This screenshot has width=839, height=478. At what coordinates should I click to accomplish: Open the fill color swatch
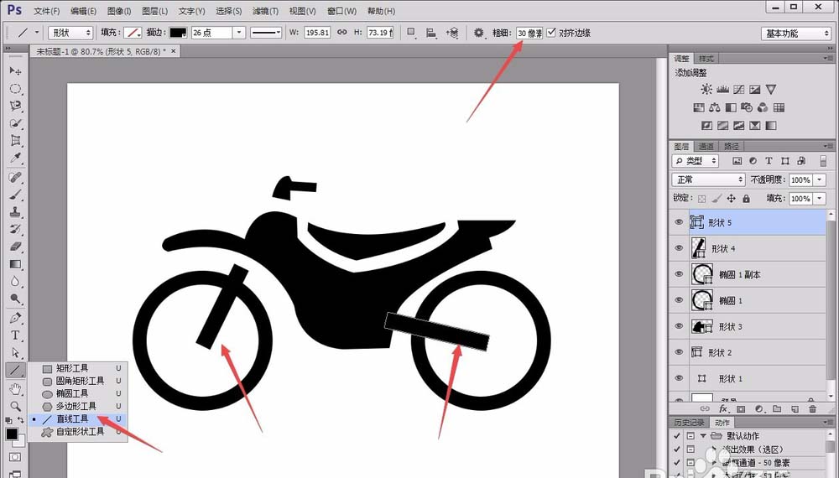click(132, 33)
